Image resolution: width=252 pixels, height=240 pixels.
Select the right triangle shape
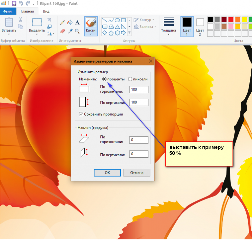[x=123, y=27]
